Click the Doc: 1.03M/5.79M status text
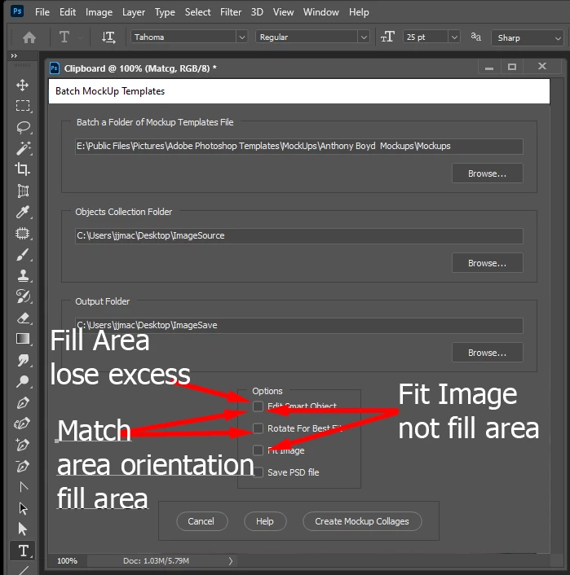The width and height of the screenshot is (570, 575). pyautogui.click(x=156, y=560)
